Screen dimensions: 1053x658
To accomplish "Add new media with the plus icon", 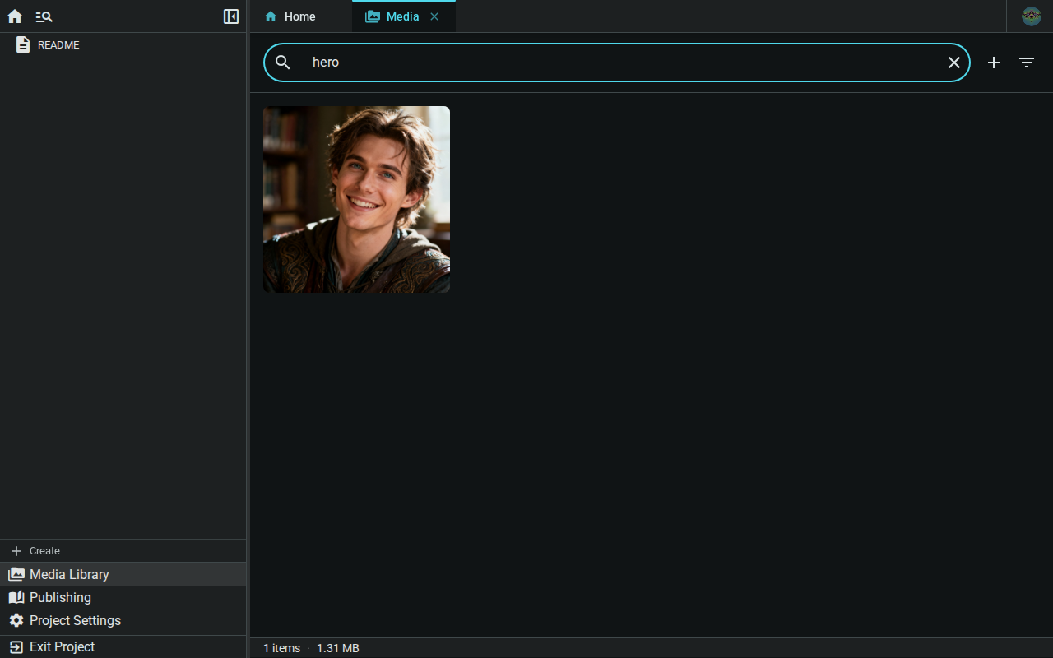I will click(x=994, y=63).
